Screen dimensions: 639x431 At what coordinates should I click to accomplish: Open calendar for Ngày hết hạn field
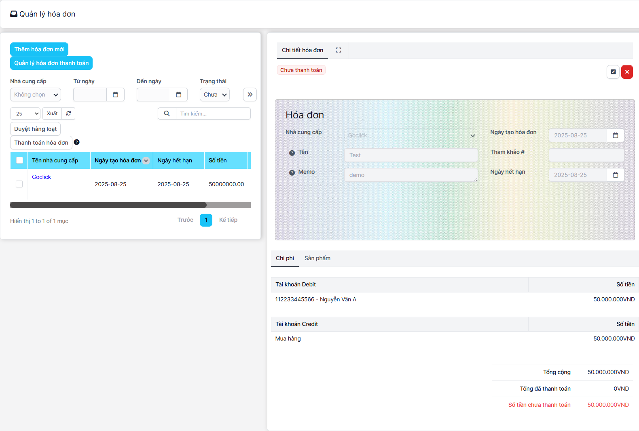(x=616, y=175)
